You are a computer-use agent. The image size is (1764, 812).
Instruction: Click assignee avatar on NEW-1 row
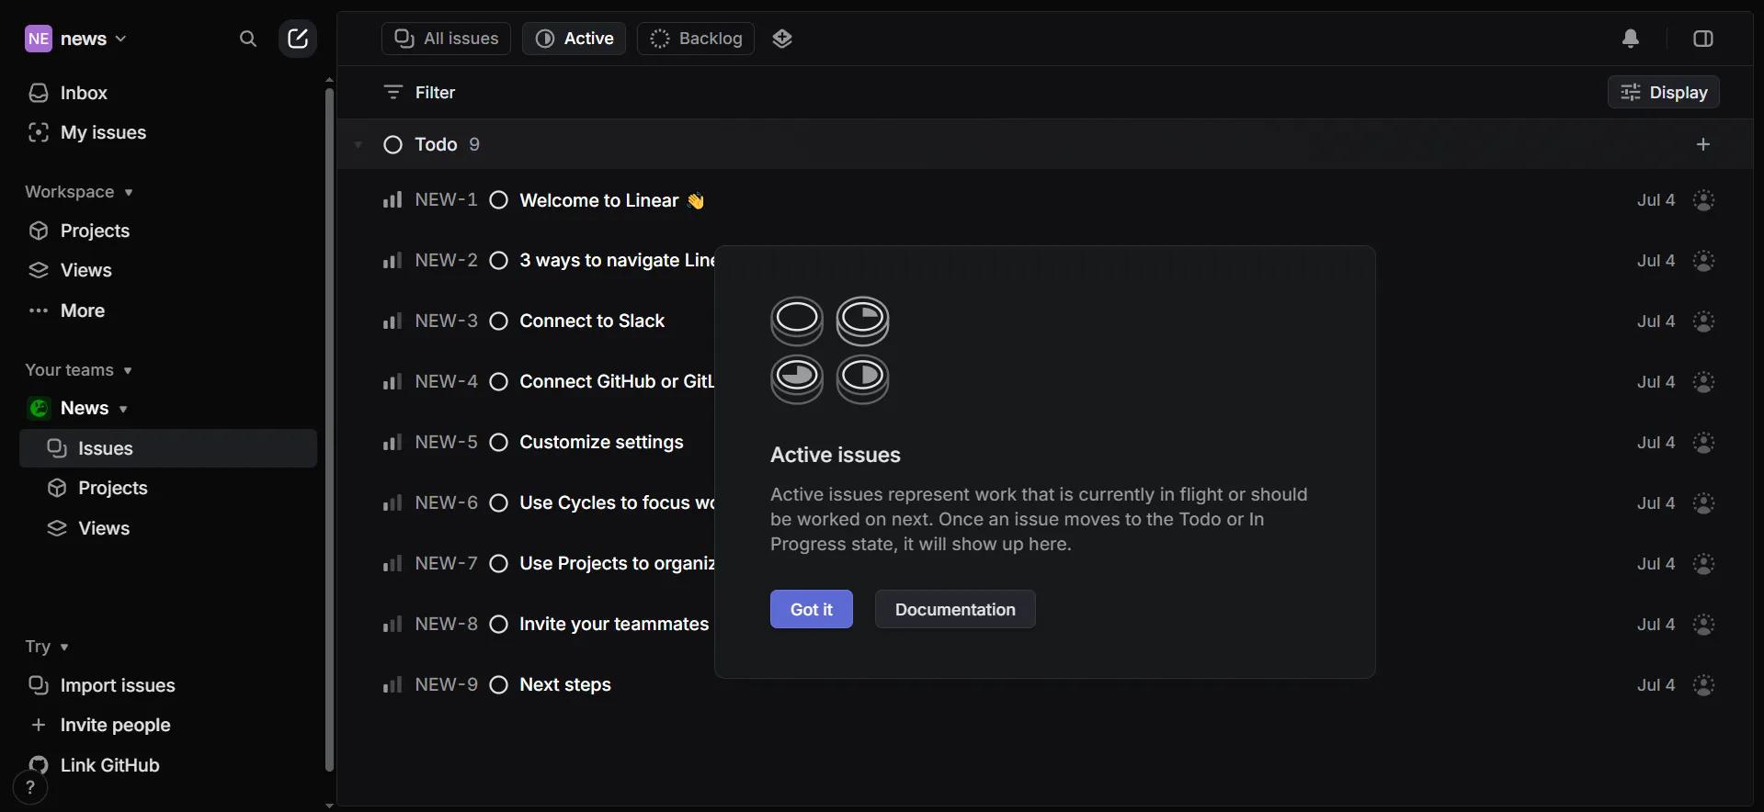click(1703, 200)
